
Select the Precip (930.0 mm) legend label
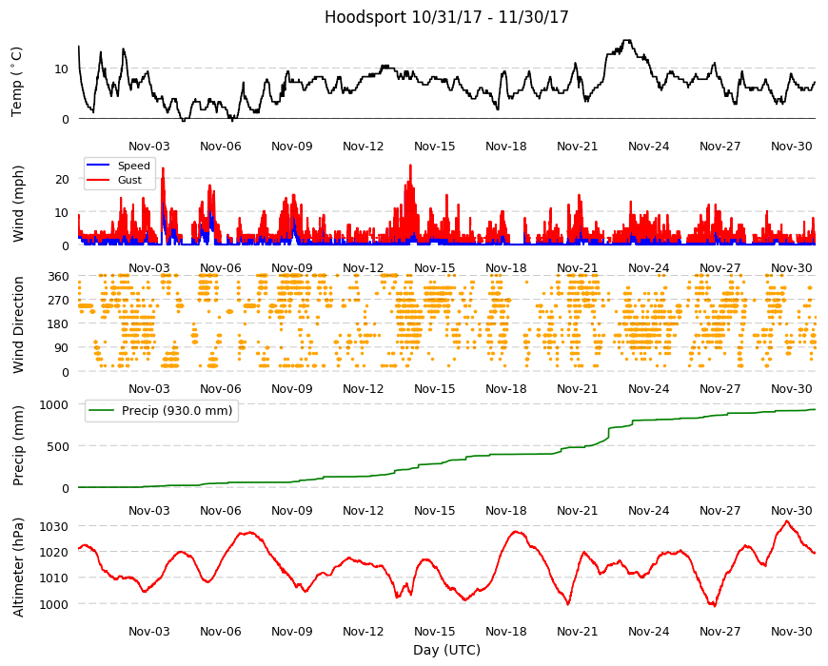point(177,411)
